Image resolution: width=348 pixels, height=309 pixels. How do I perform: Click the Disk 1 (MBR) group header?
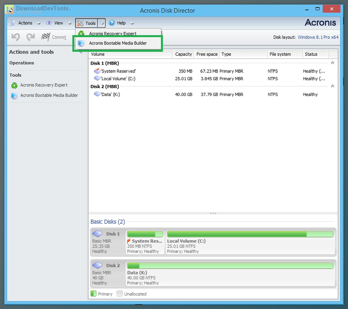pyautogui.click(x=105, y=63)
